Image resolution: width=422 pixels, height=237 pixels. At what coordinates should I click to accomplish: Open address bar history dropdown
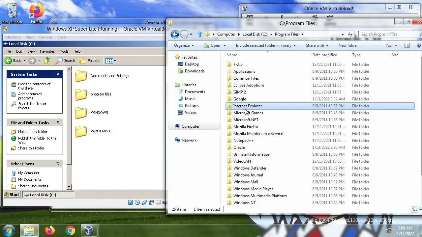[343, 34]
